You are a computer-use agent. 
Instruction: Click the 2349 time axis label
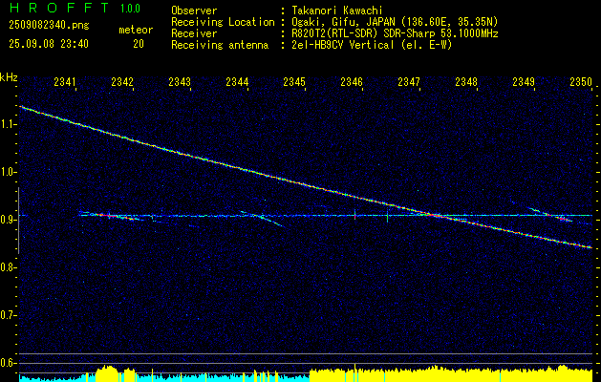(x=524, y=81)
